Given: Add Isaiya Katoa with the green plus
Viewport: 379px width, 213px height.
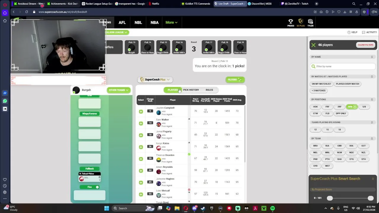Looking at the screenshot, I should [141, 147].
